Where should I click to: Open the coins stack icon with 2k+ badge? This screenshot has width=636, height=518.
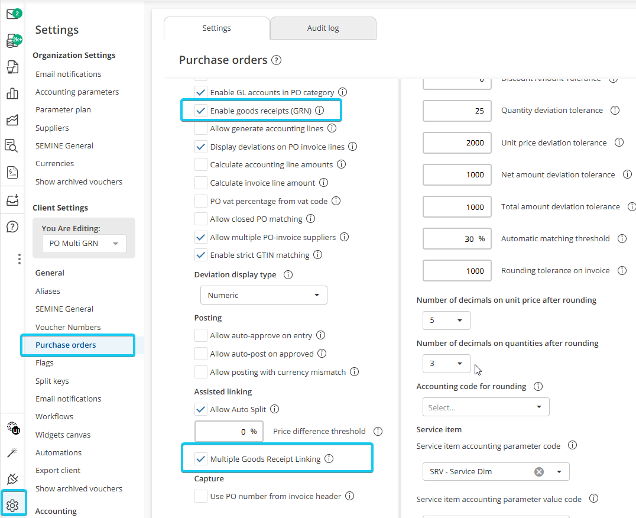[x=13, y=41]
